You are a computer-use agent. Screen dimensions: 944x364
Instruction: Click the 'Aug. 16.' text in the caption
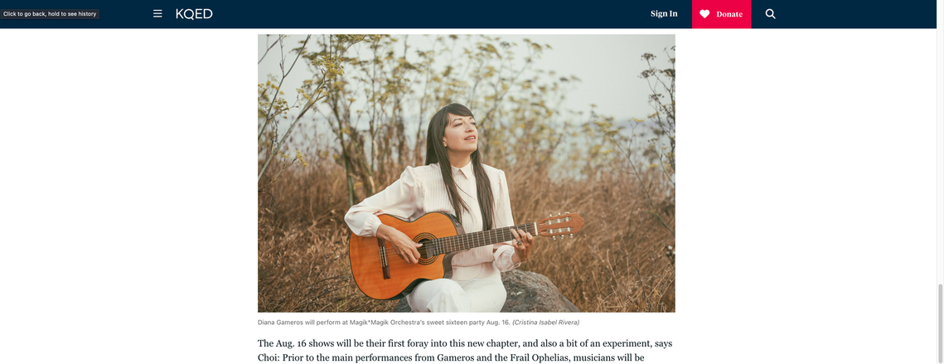498,323
